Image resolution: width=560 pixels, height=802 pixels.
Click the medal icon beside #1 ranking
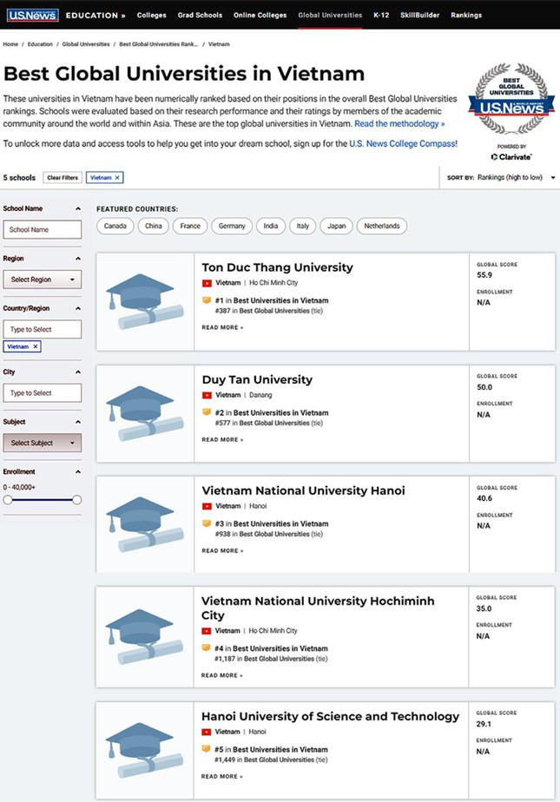tap(207, 300)
